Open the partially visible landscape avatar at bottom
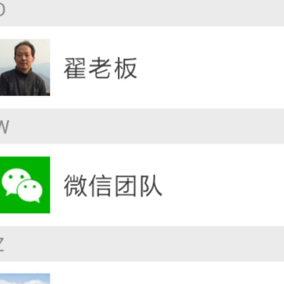284x284 pixels. [x=25, y=279]
